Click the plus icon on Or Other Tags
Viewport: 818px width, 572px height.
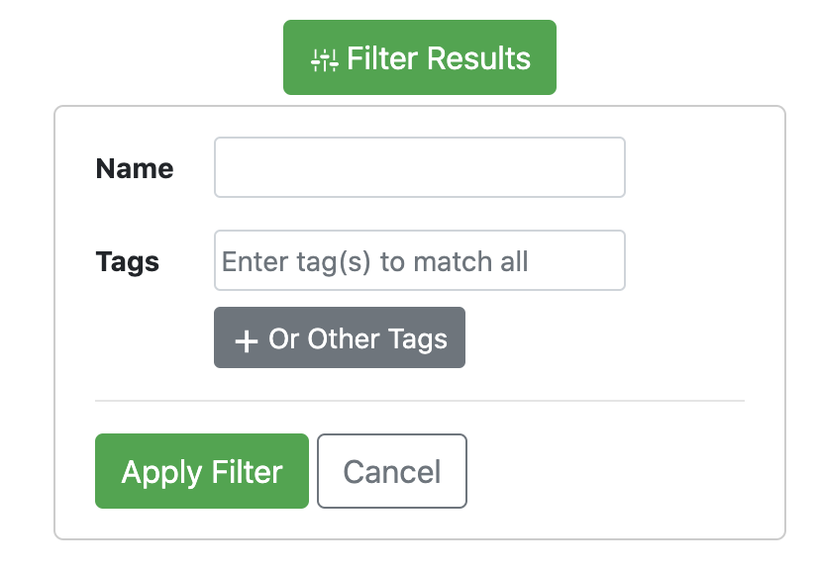[247, 341]
